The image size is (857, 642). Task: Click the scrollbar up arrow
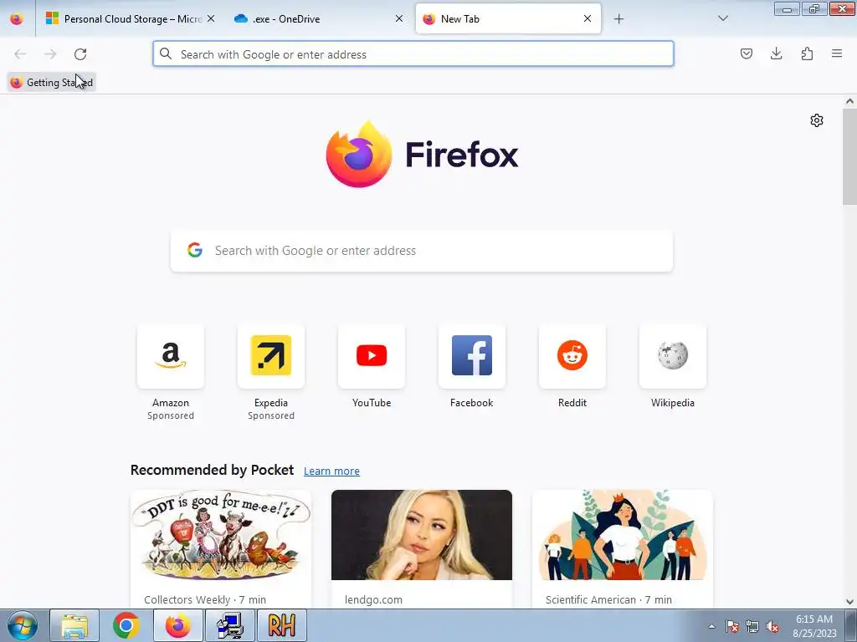click(849, 101)
